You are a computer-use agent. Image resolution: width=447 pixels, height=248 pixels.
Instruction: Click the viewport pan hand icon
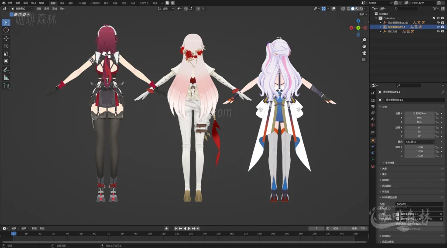[364, 46]
